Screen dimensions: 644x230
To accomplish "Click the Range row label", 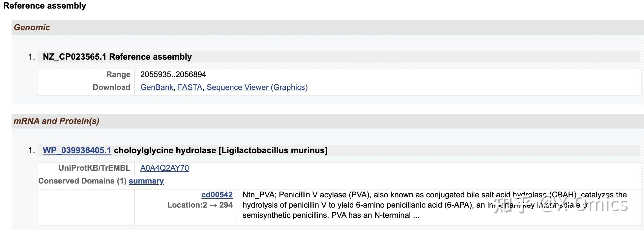I will (118, 74).
